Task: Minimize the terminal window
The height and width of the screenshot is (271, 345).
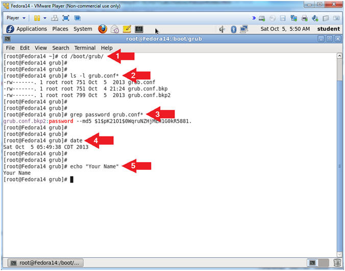Action: pos(321,39)
